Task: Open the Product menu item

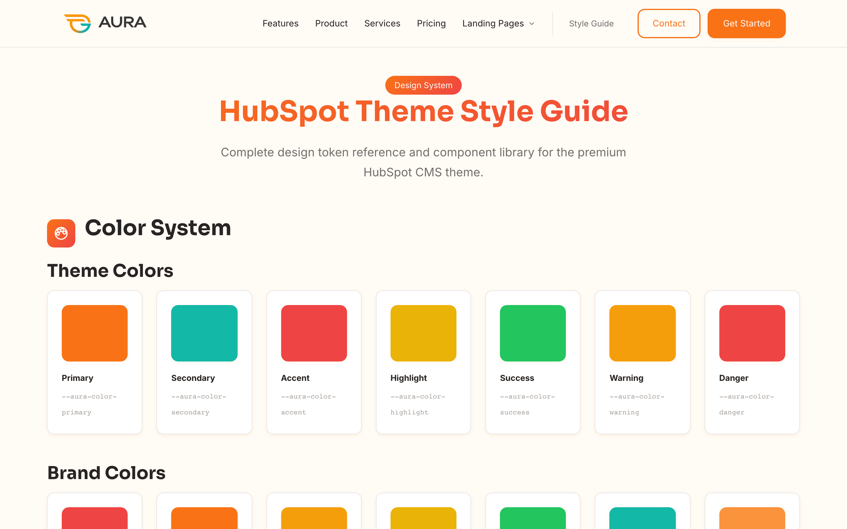Action: [x=331, y=23]
